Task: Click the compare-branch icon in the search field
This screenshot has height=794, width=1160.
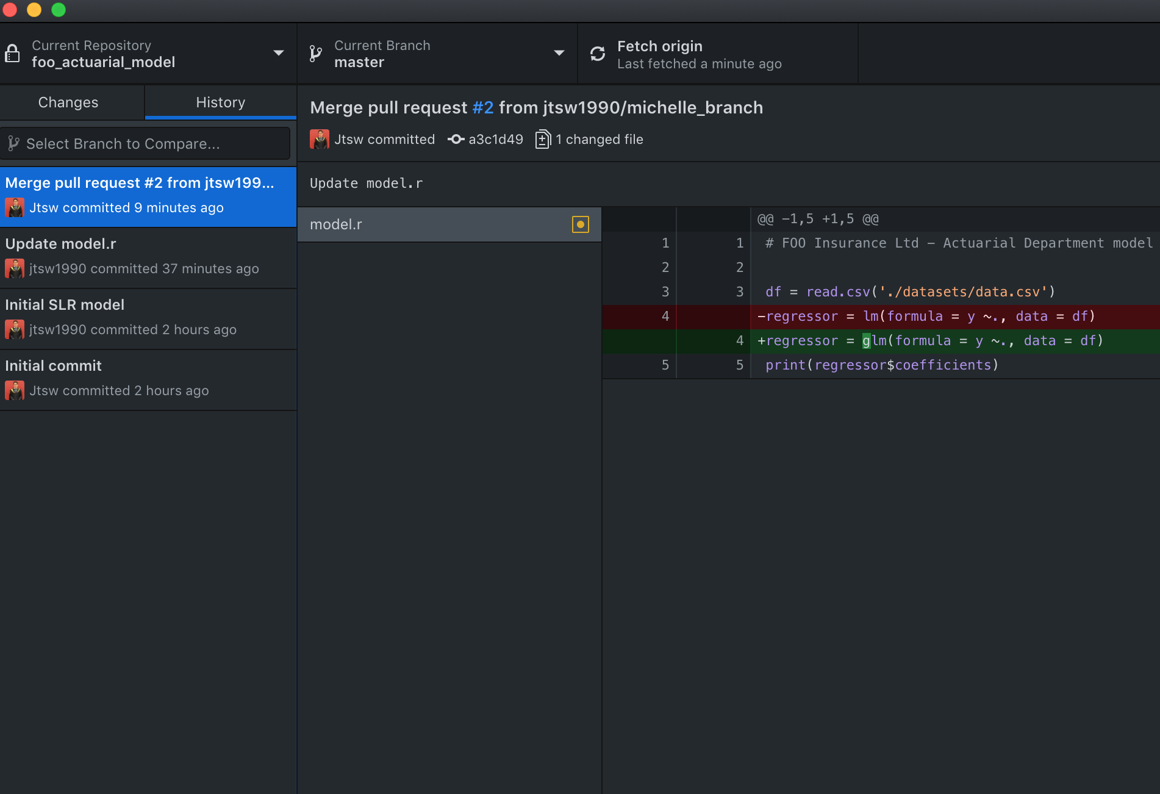Action: (x=13, y=143)
